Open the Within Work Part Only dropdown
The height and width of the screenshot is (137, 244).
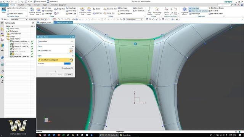point(37,19)
